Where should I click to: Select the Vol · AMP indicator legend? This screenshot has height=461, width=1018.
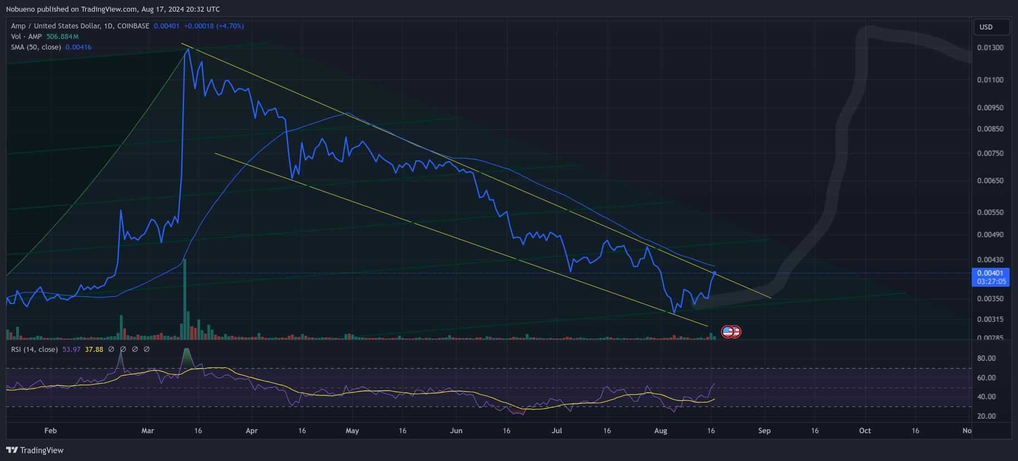(26, 36)
